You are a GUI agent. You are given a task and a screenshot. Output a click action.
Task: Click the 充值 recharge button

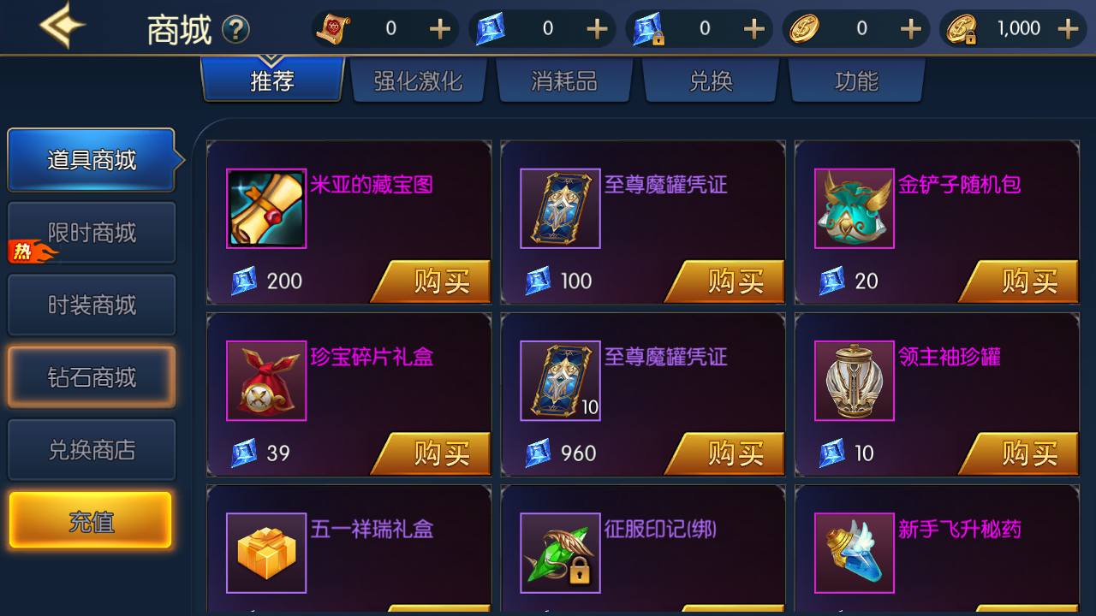(x=91, y=521)
